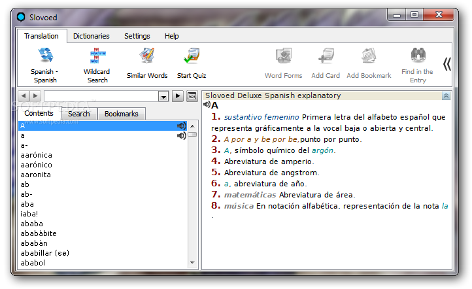Viewport: 472px width, 289px height.
Task: Open the Wildcard Search tool
Action: click(x=97, y=56)
